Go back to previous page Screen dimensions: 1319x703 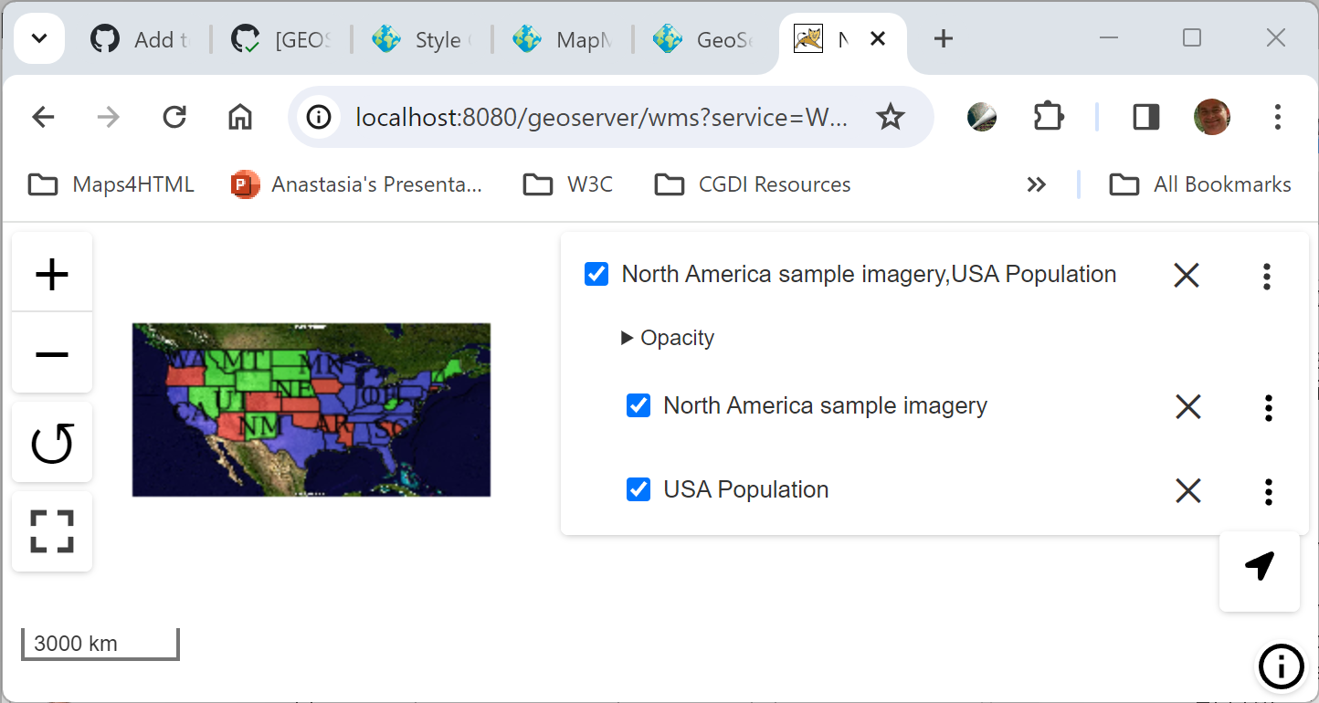[43, 117]
